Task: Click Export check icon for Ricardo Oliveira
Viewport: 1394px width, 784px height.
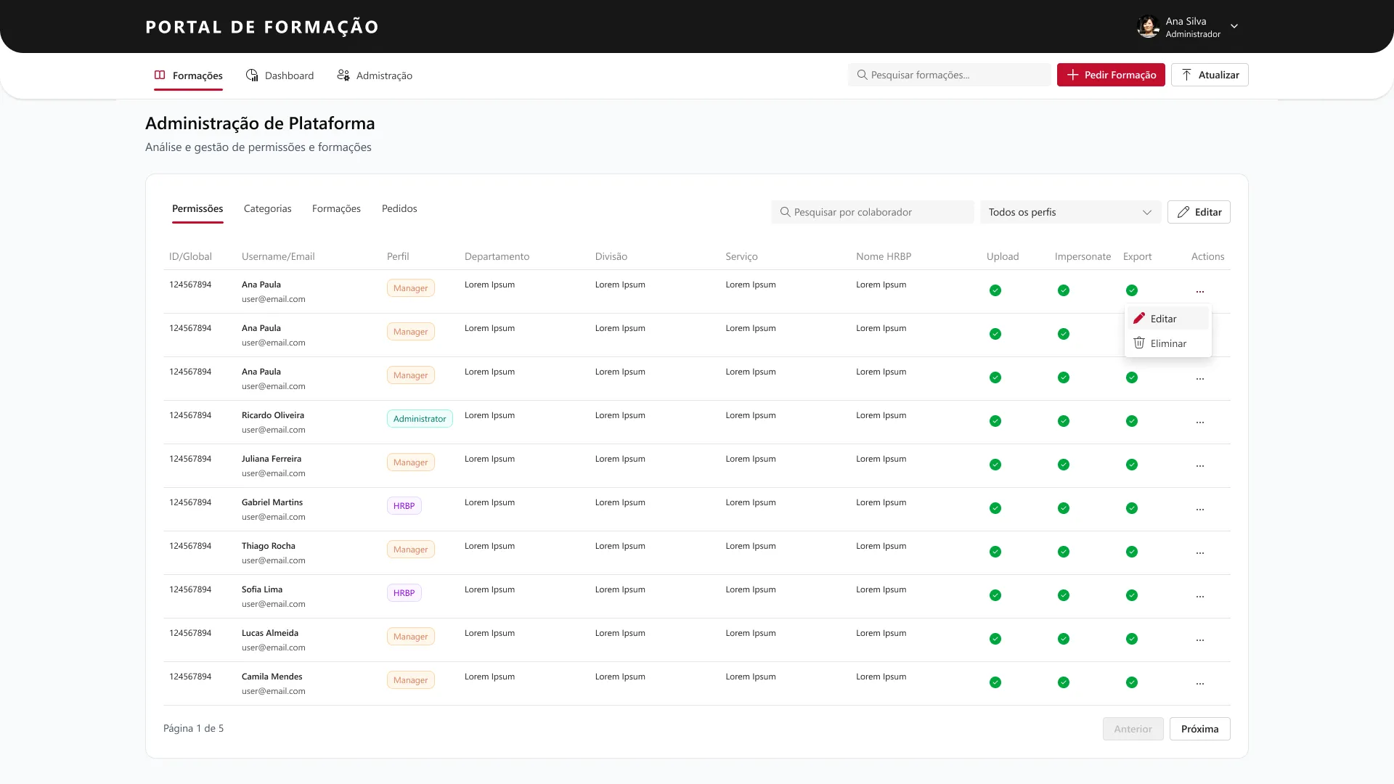Action: click(x=1132, y=421)
